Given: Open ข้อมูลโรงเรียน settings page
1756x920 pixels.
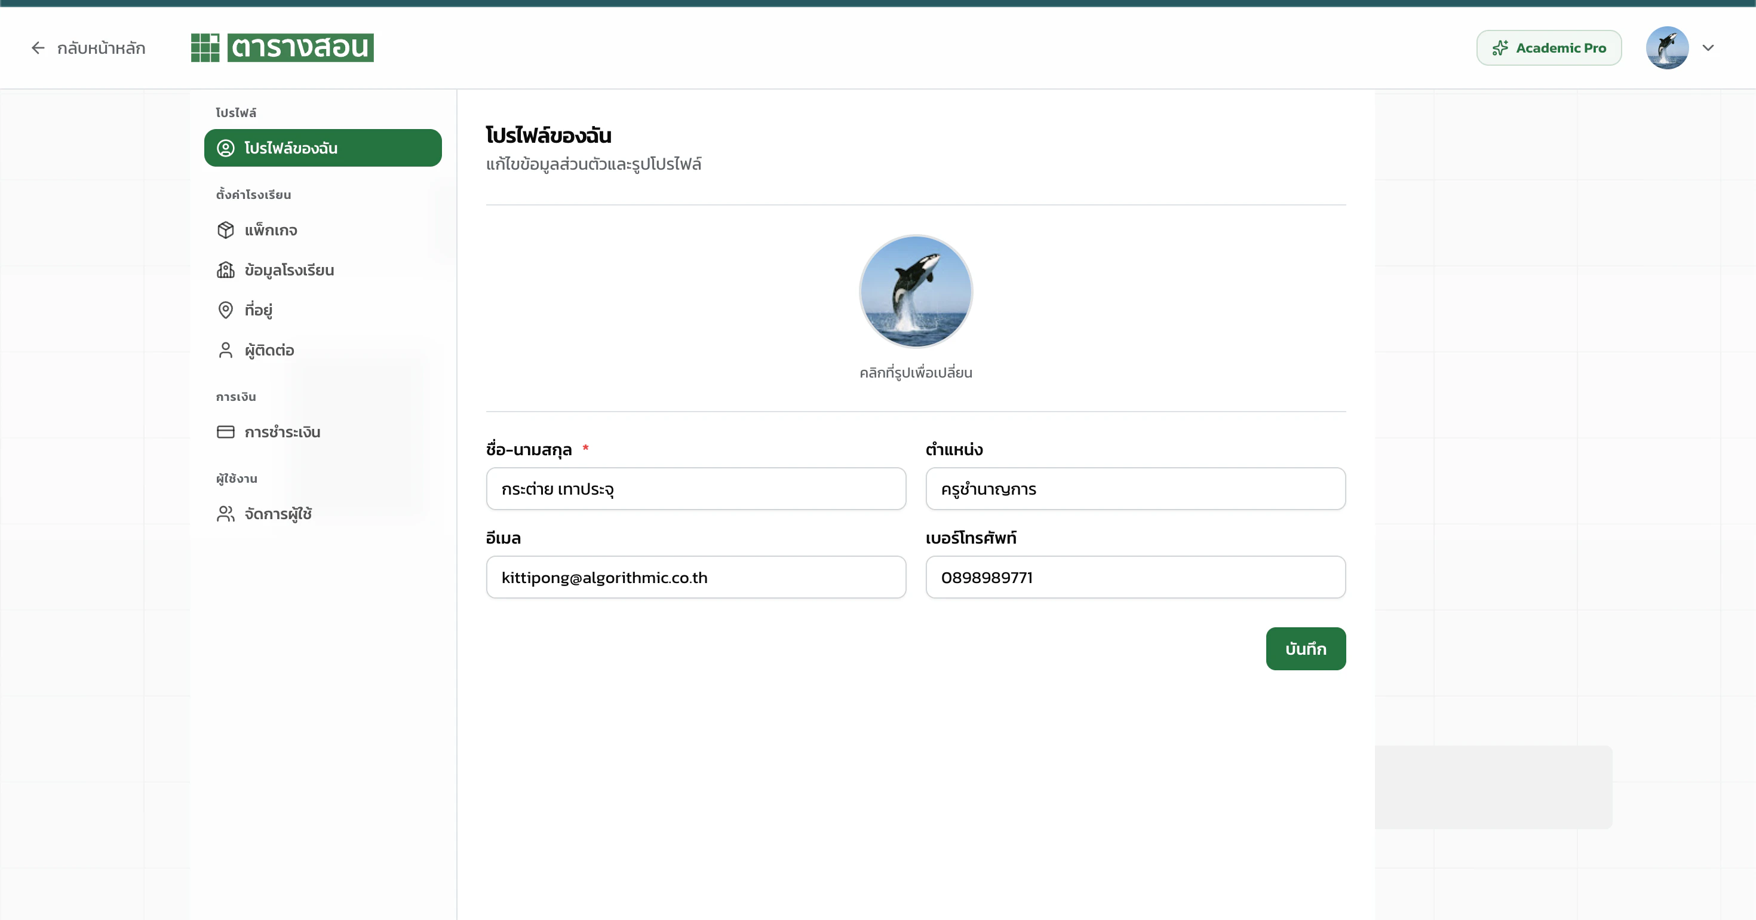Looking at the screenshot, I should click(x=289, y=270).
